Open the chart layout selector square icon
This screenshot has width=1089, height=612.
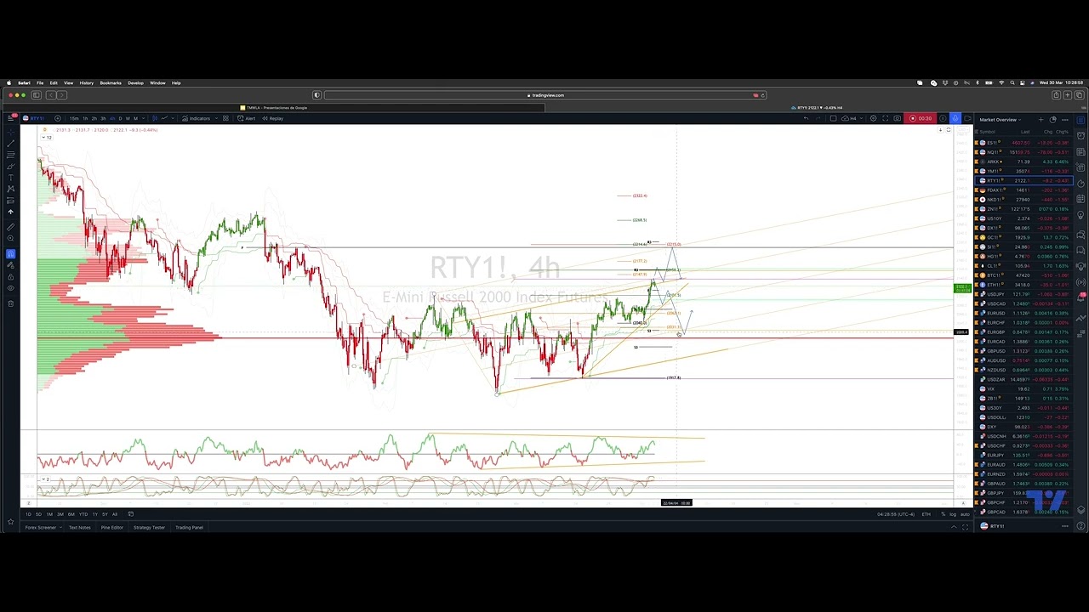click(x=833, y=118)
